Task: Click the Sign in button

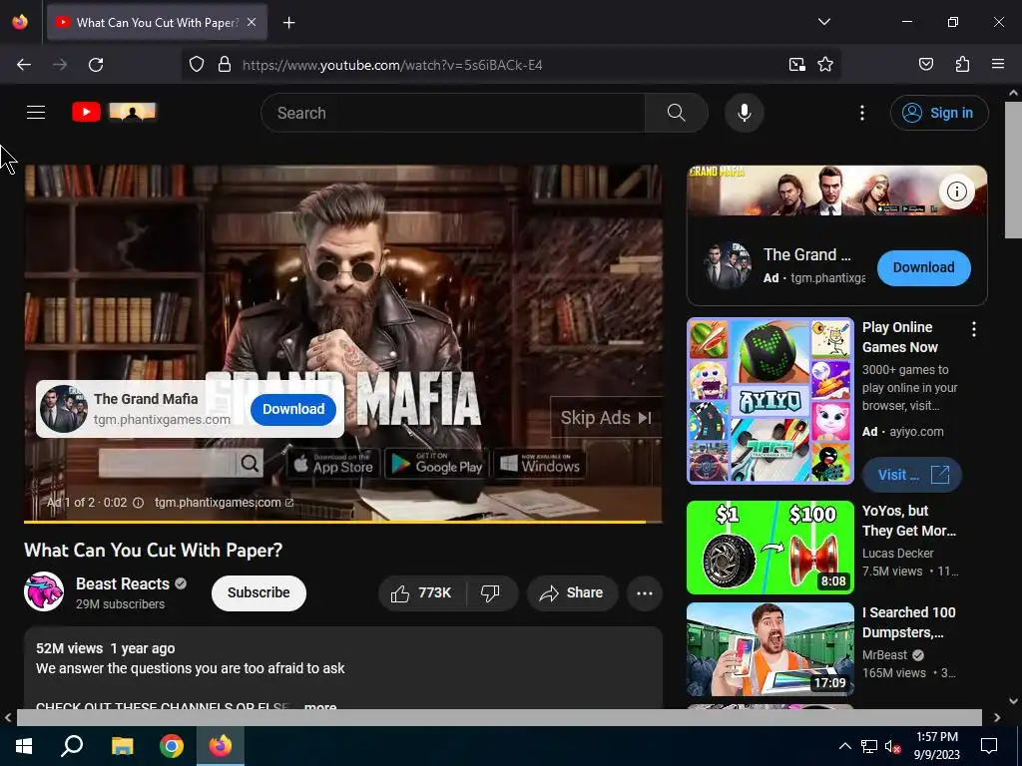Action: [938, 113]
